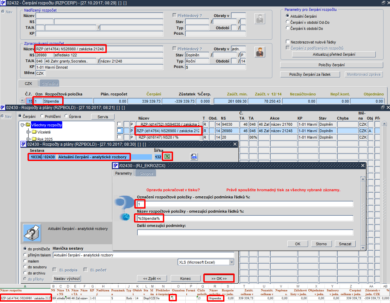
Task: Open XLS (Microsoft Excel) format dropdown
Action: click(232, 262)
